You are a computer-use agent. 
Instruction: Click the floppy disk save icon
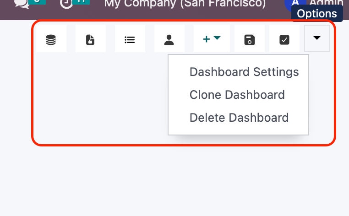pos(250,39)
